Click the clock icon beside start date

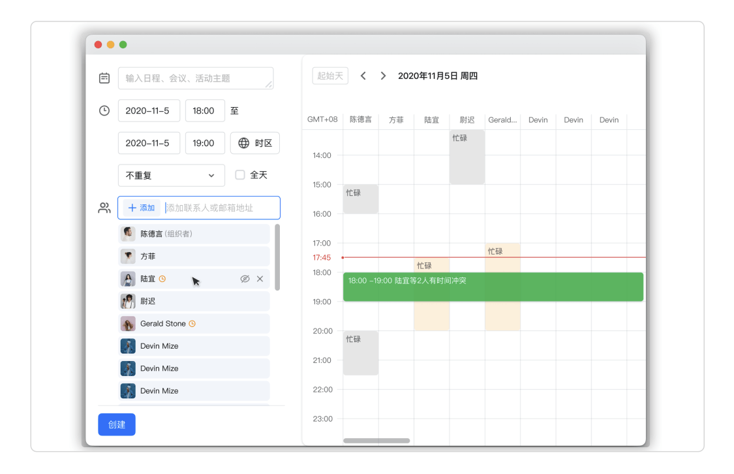[104, 110]
